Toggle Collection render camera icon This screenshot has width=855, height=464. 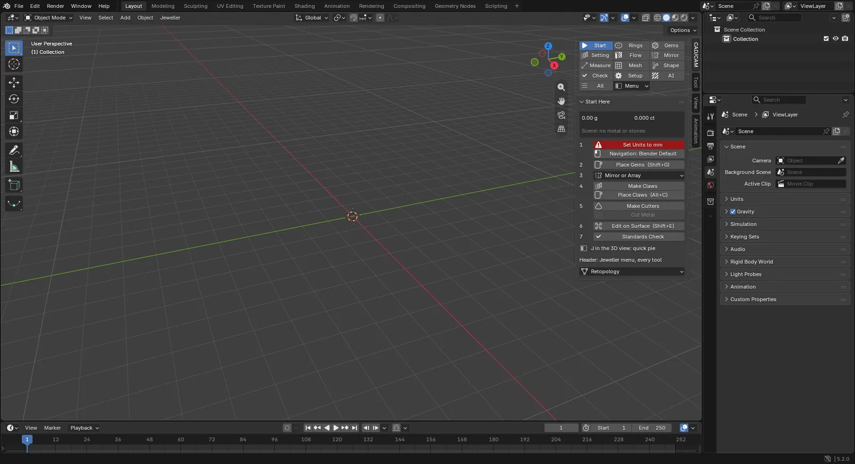click(845, 39)
